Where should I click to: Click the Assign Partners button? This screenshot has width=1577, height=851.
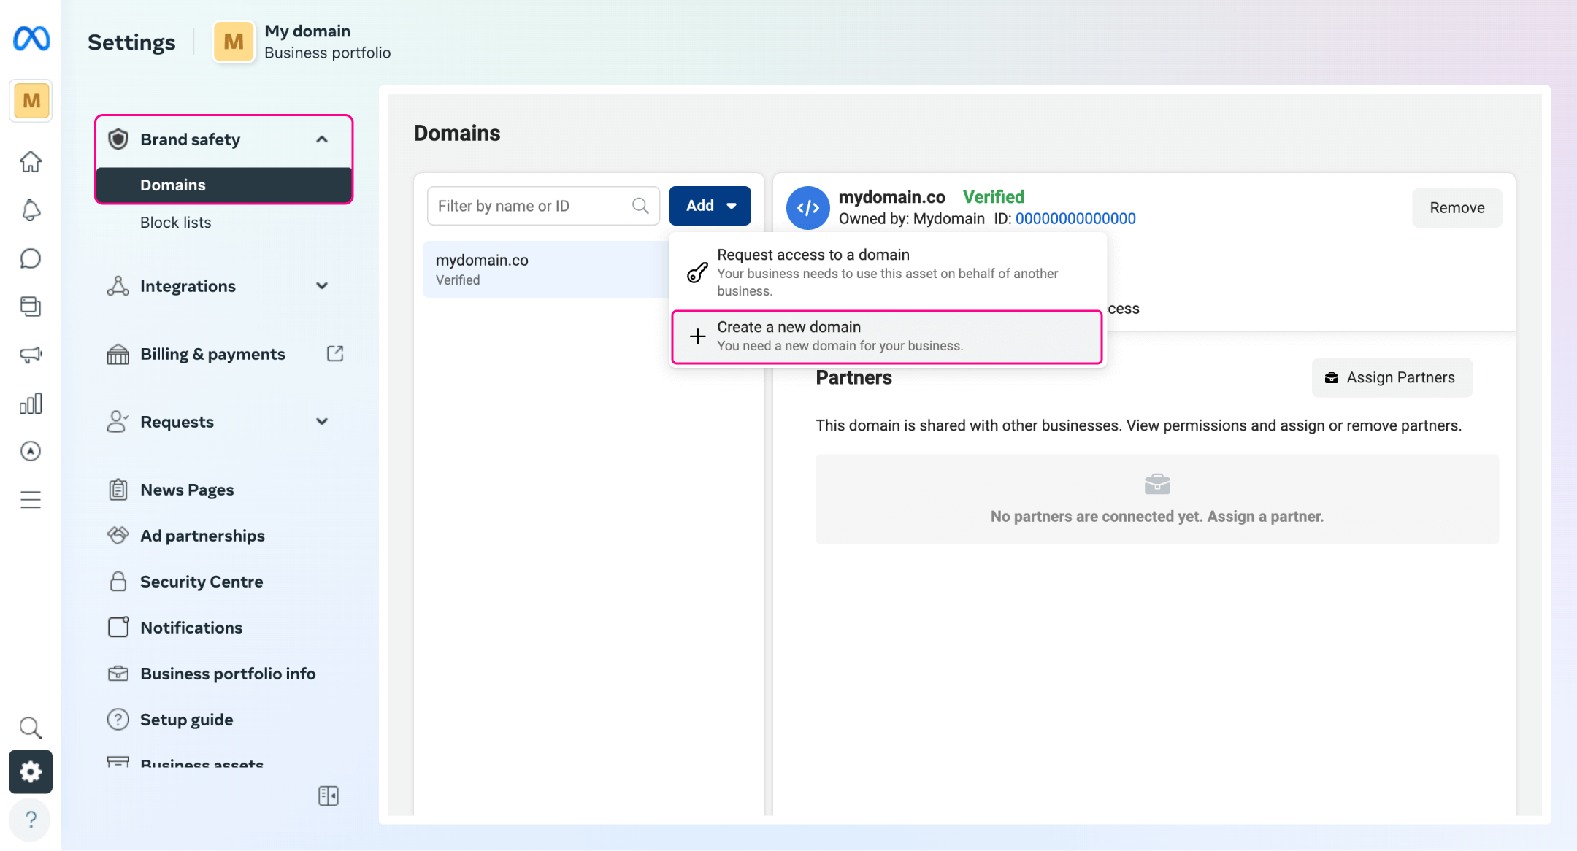coord(1392,377)
